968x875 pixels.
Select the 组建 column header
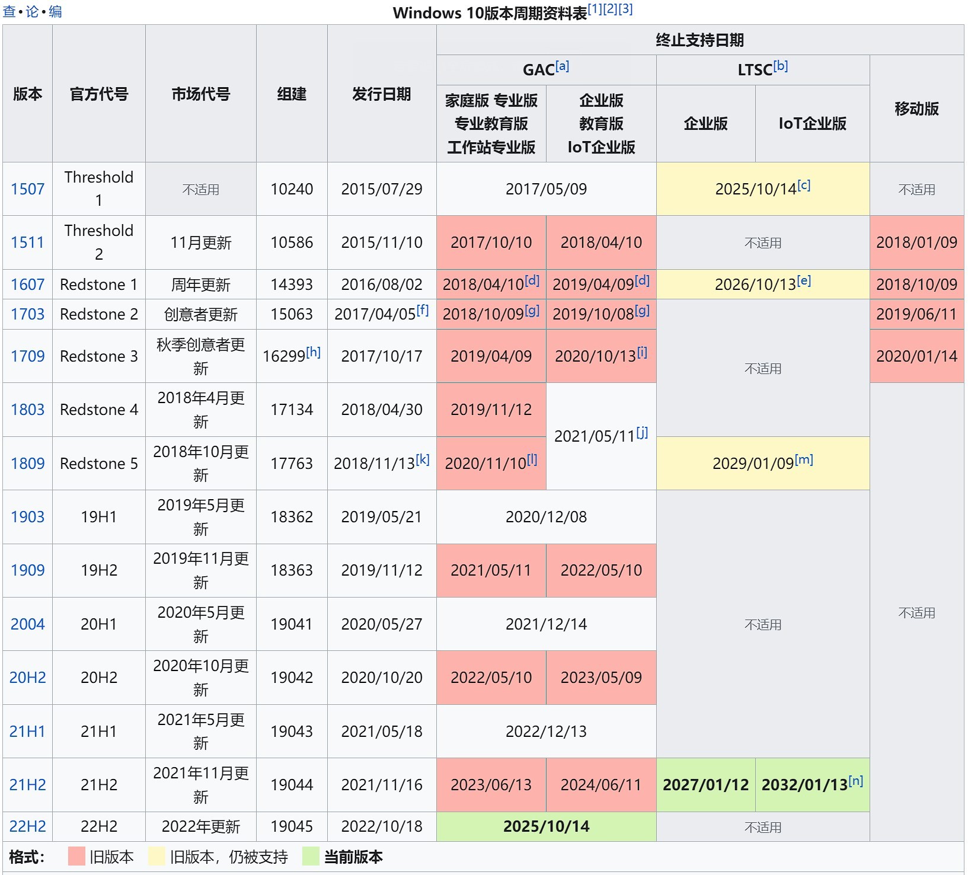[x=292, y=94]
